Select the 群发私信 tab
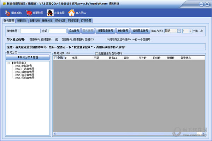 60,21
